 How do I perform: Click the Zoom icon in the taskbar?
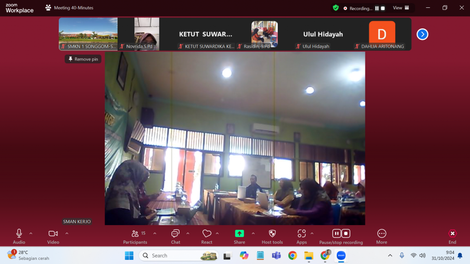point(341,256)
